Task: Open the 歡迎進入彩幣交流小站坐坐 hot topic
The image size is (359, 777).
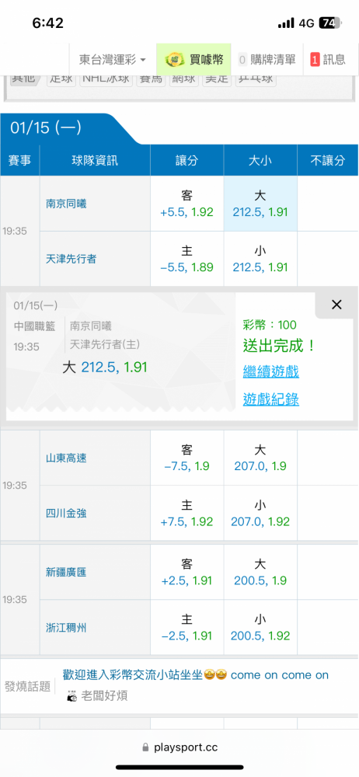Action: [x=195, y=675]
